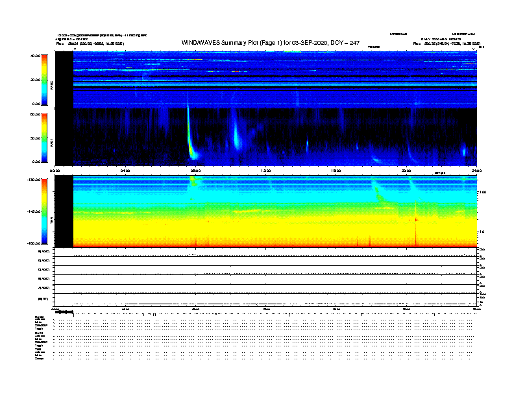Click the 08:00 tick label below line plots
This screenshot has height=397, width=514.
tap(195, 309)
